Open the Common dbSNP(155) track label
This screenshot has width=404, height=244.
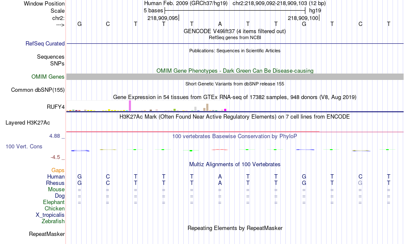pyautogui.click(x=37, y=90)
